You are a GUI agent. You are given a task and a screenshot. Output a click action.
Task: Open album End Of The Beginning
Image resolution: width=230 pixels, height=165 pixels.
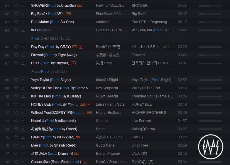[149, 22]
